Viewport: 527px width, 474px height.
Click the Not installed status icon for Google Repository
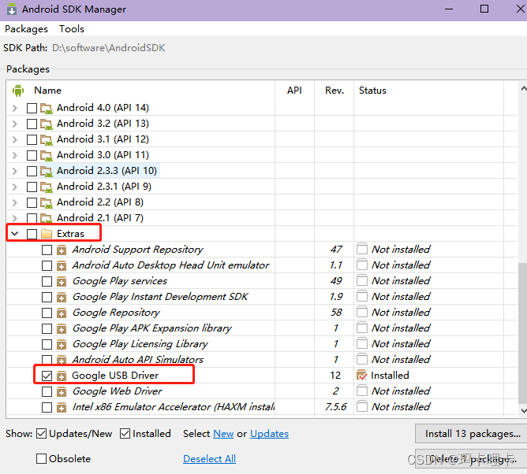(x=362, y=313)
